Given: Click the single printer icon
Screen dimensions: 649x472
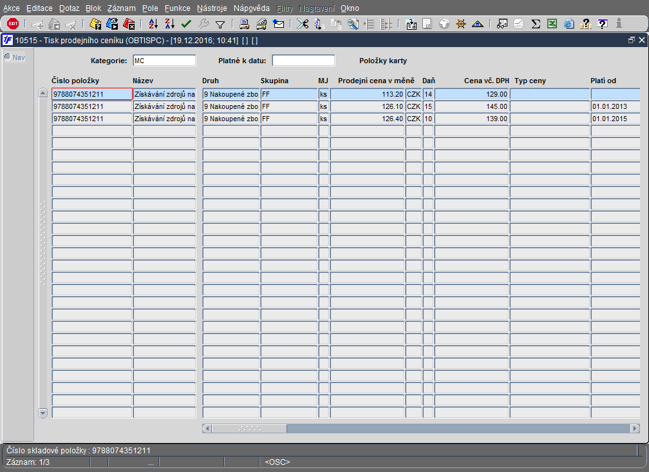Looking at the screenshot, I should pos(244,24).
